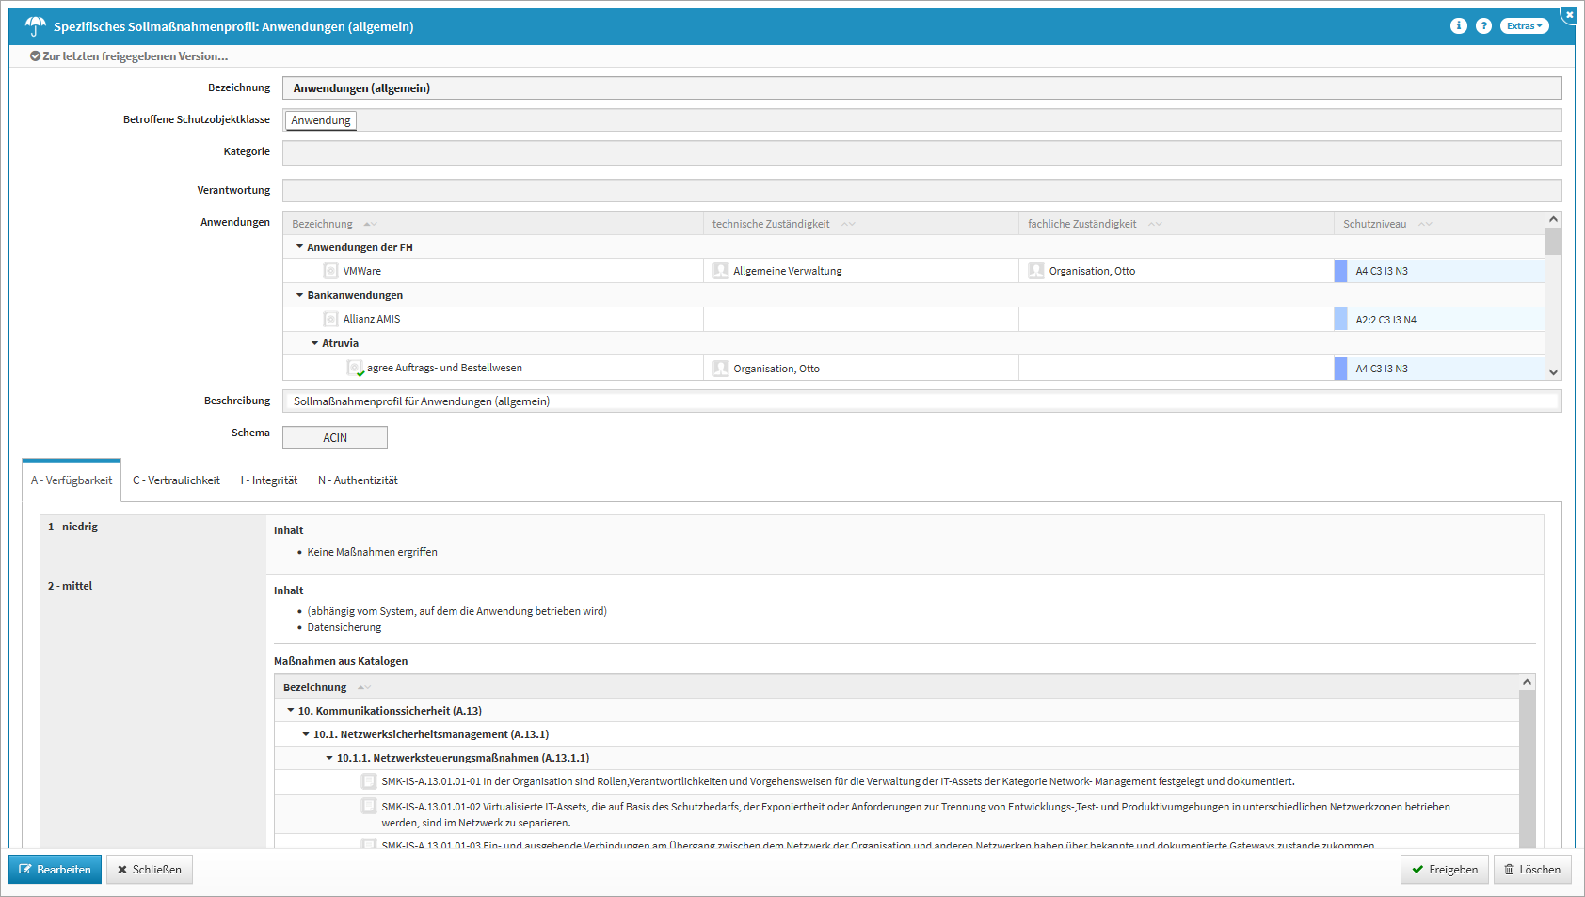Open the N - Authentizität tab

[x=358, y=480]
